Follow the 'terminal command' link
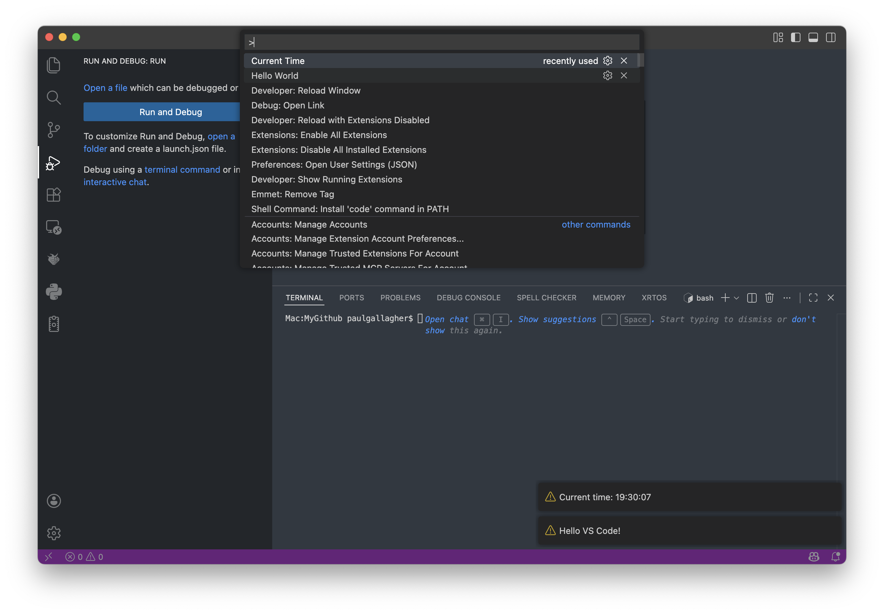 [x=182, y=170]
